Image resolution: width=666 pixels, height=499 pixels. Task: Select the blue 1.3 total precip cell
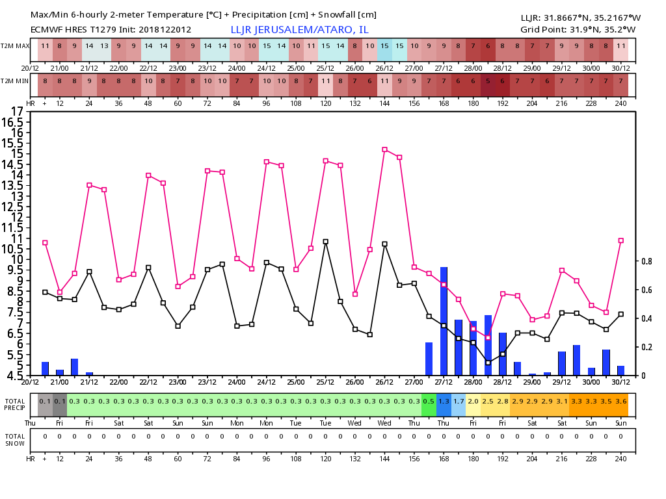(x=444, y=402)
